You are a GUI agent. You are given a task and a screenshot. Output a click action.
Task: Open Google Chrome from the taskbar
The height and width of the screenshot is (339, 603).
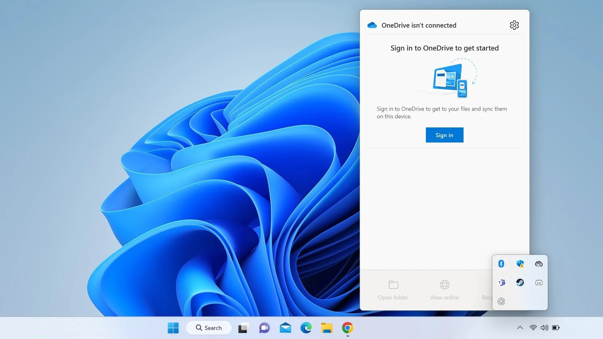(348, 328)
